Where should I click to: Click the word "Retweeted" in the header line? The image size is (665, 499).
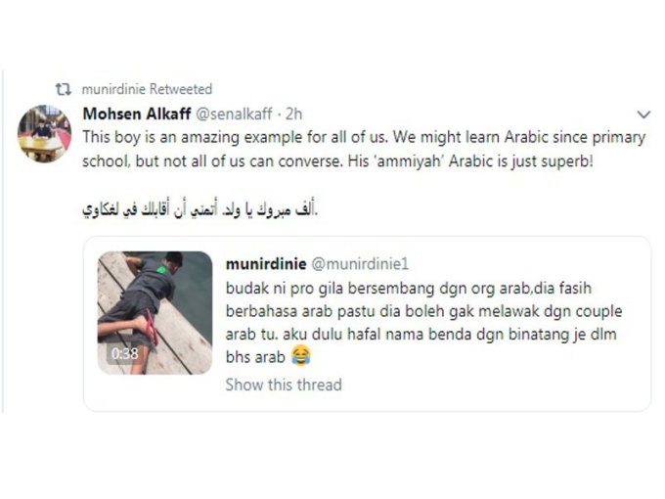(x=181, y=89)
